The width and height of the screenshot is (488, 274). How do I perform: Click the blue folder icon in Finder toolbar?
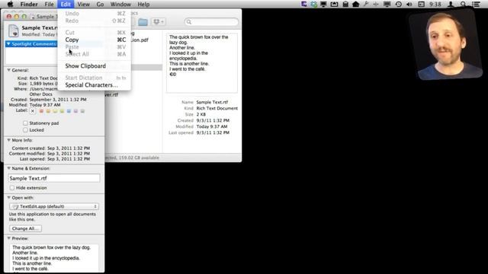pyautogui.click(x=143, y=22)
